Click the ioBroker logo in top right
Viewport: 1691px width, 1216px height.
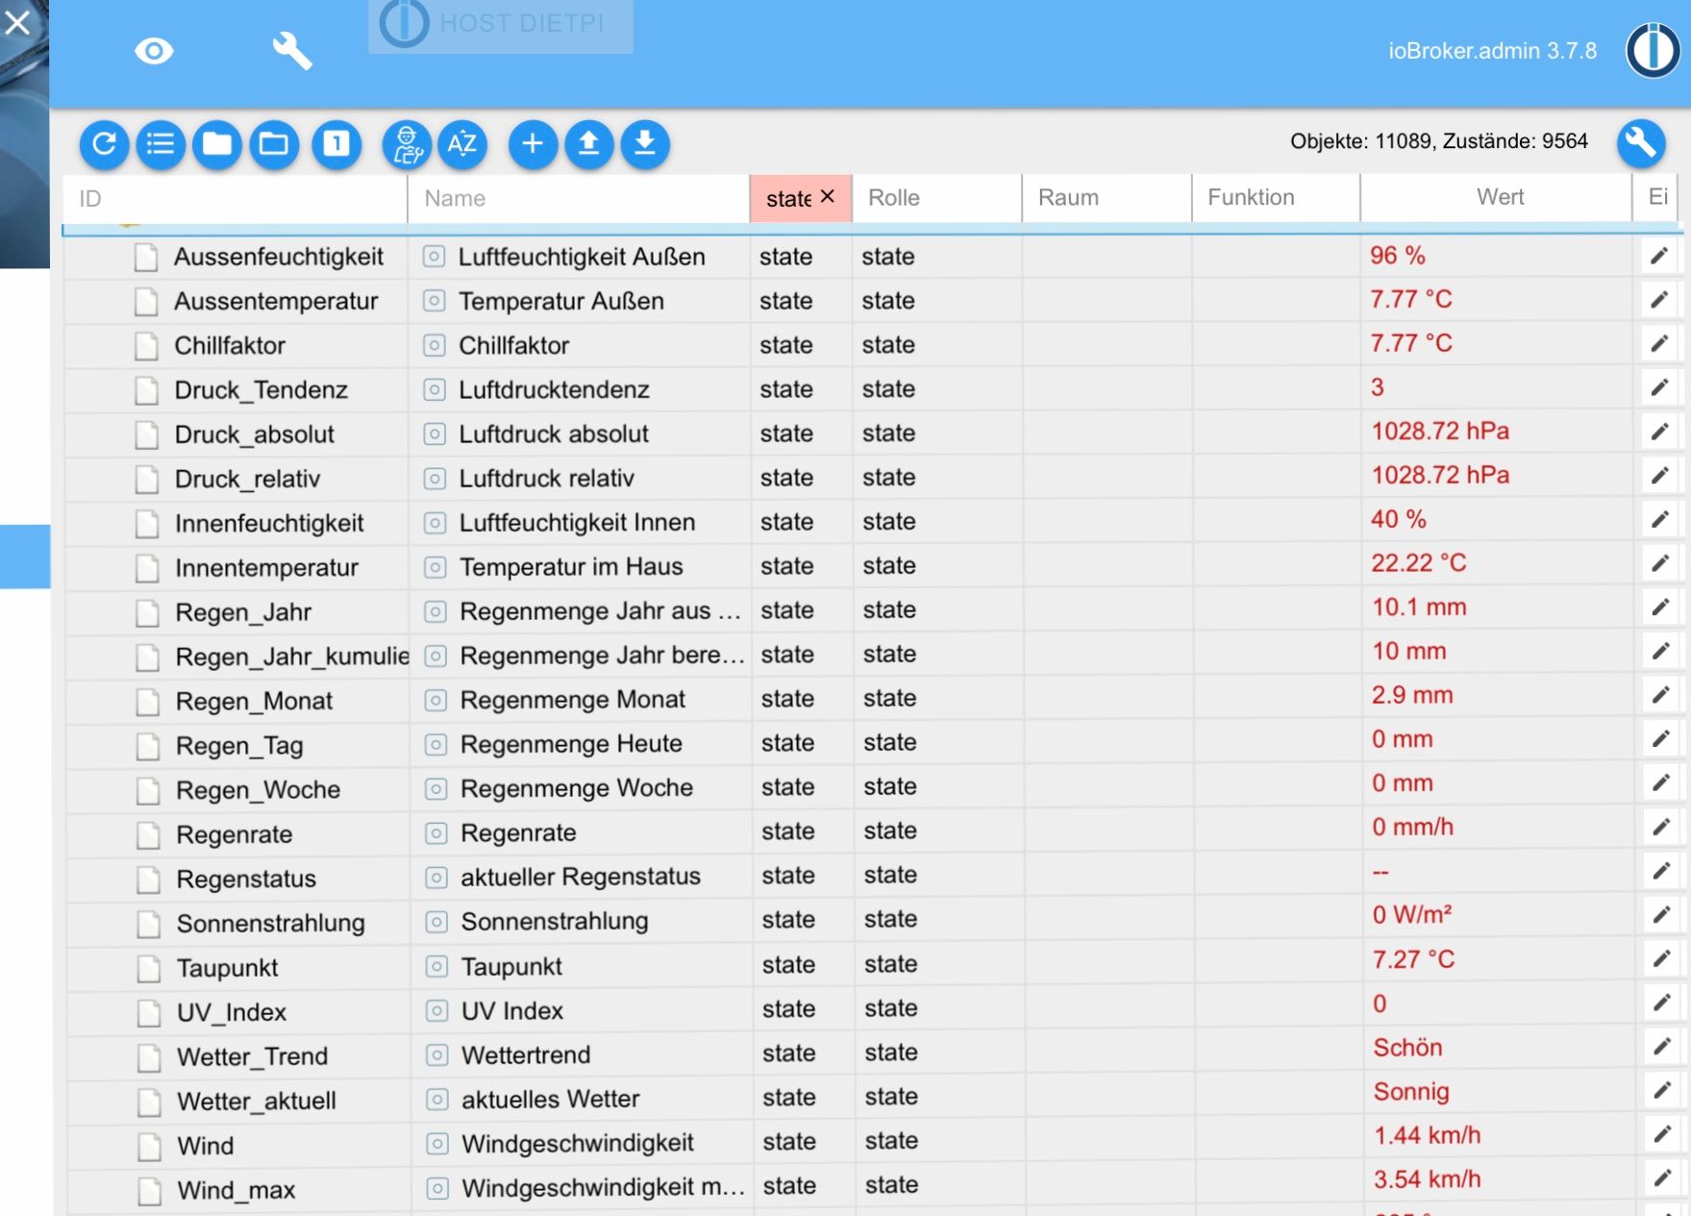(1654, 50)
